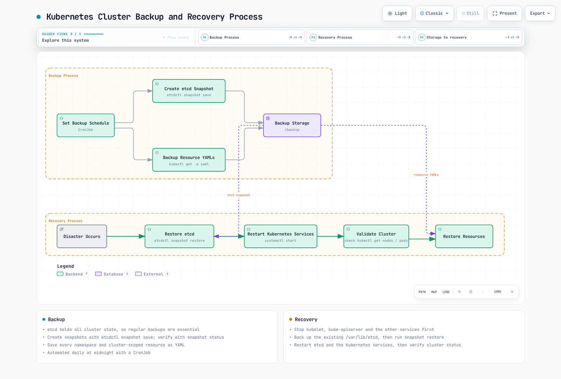
Task: Zoom in with the plus button
Action: pyautogui.click(x=512, y=292)
